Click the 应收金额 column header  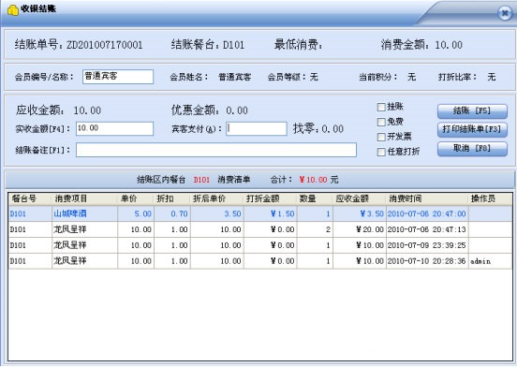360,198
